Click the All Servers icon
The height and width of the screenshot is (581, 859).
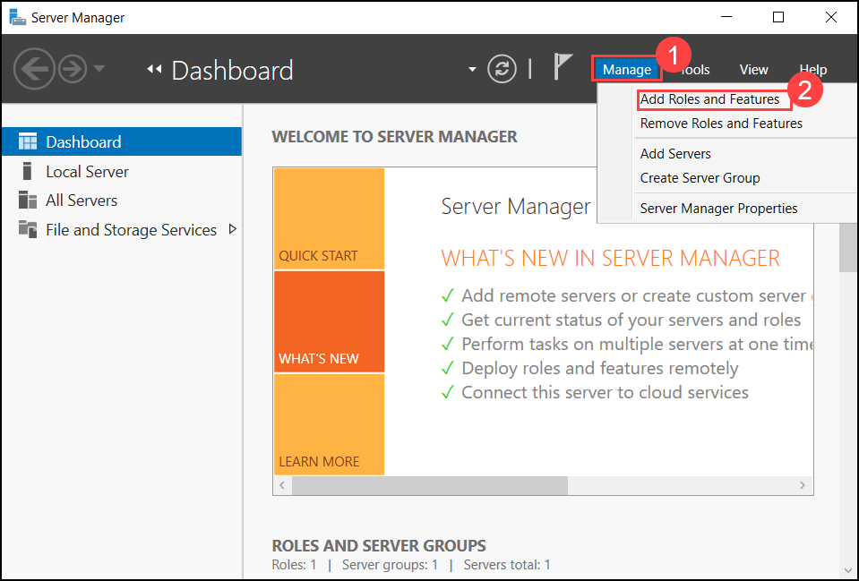coord(28,200)
